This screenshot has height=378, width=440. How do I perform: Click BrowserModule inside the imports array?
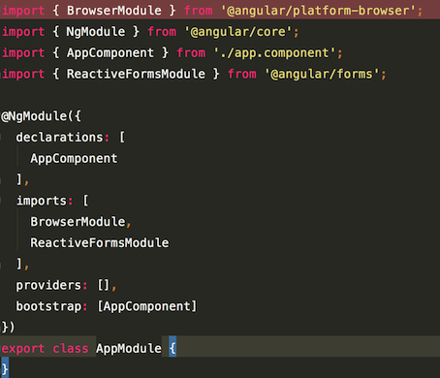coord(78,222)
